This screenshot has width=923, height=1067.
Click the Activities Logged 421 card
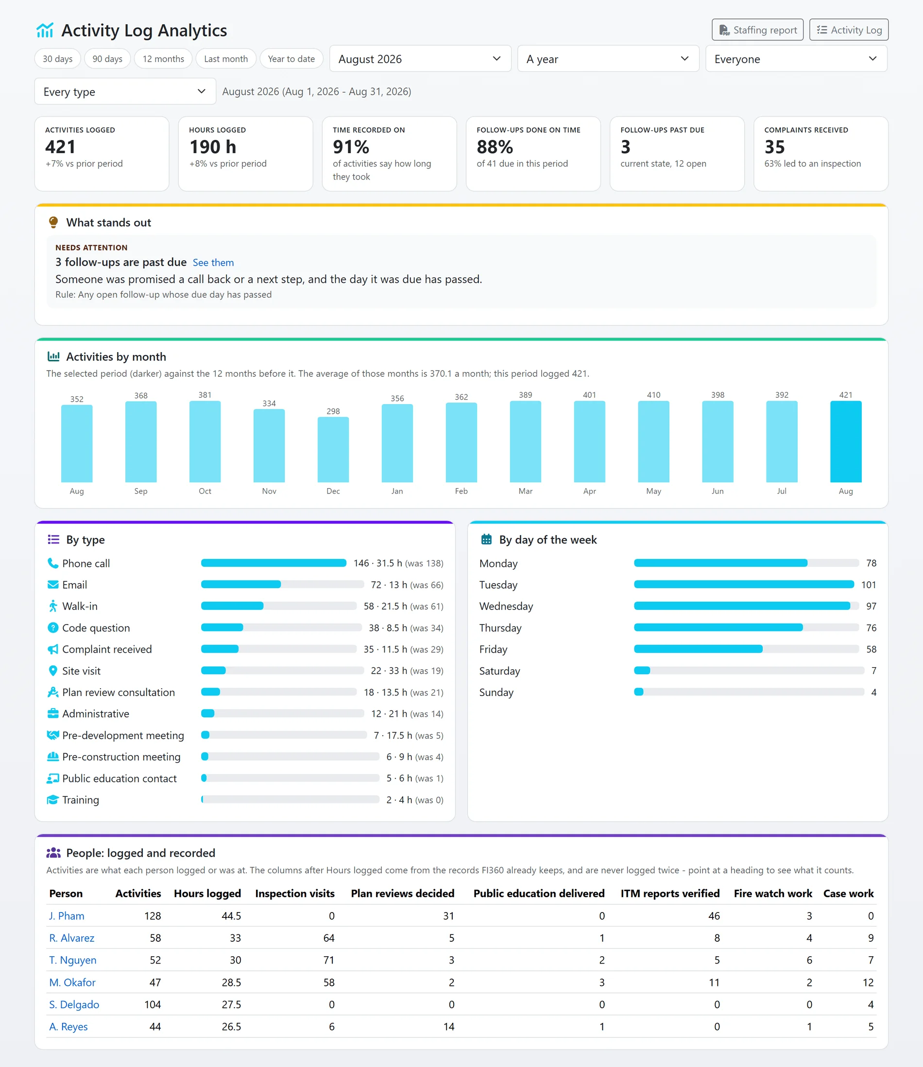click(102, 153)
